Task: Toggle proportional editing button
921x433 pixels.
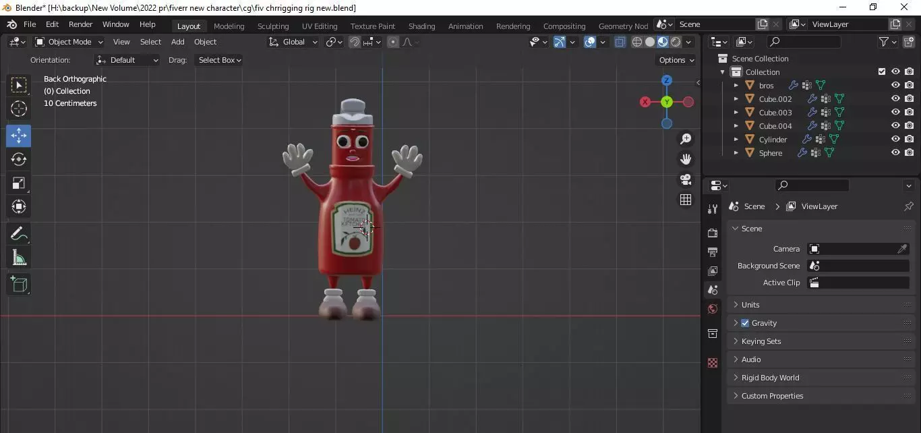Action: pyautogui.click(x=393, y=42)
